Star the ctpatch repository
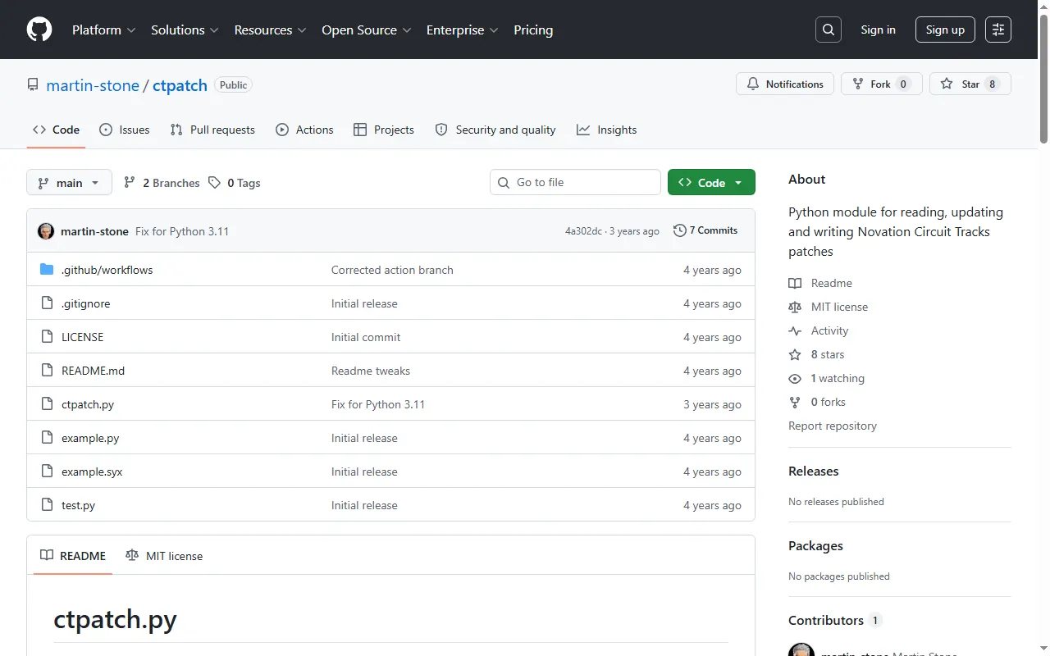Image resolution: width=1050 pixels, height=656 pixels. (970, 84)
